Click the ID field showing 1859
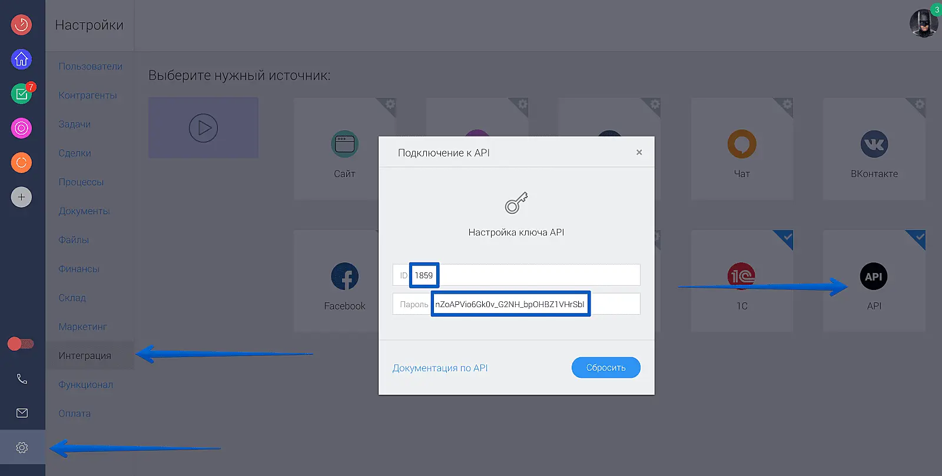 tap(516, 275)
